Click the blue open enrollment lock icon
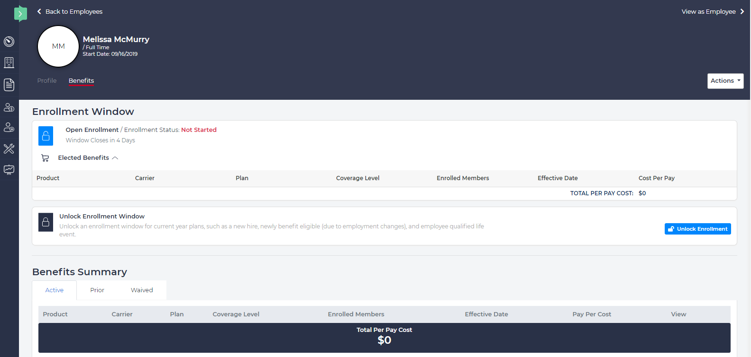 (46, 136)
